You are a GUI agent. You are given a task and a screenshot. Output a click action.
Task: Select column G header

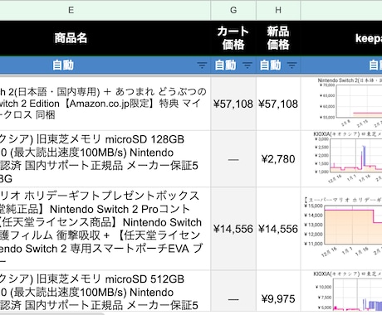[233, 10]
